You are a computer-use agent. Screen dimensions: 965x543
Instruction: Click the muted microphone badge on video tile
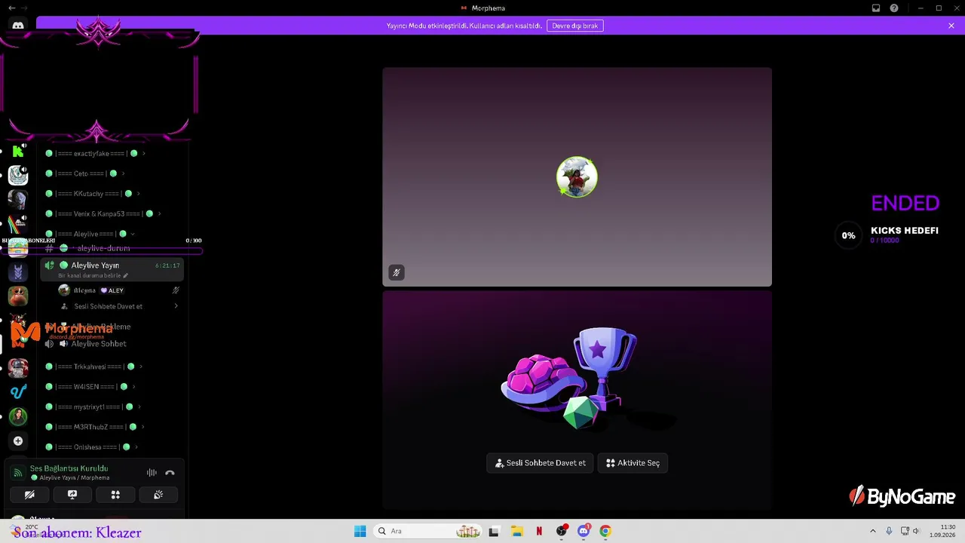(397, 272)
